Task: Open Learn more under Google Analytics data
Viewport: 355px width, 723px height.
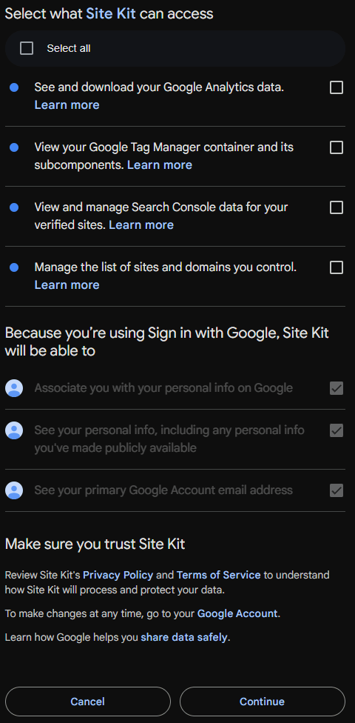Action: 67,105
